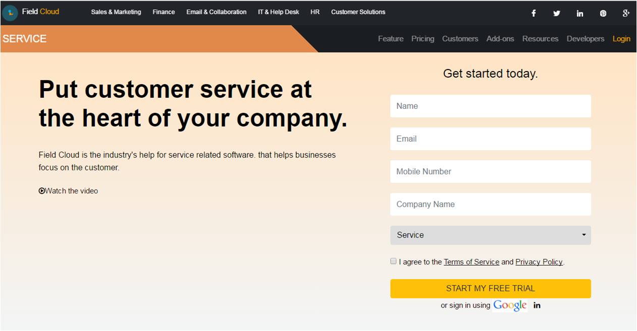Click the Field Cloud logo icon
Screen dimensions: 637x331
pos(10,13)
